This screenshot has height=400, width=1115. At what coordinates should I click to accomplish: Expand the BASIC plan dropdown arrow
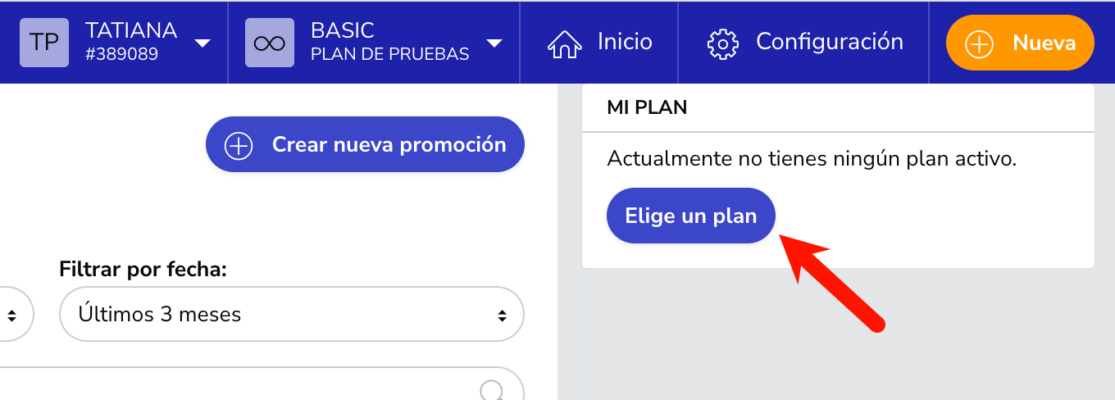(494, 43)
